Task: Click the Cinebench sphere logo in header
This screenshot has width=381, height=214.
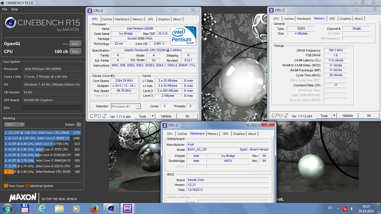Action: (x=10, y=23)
